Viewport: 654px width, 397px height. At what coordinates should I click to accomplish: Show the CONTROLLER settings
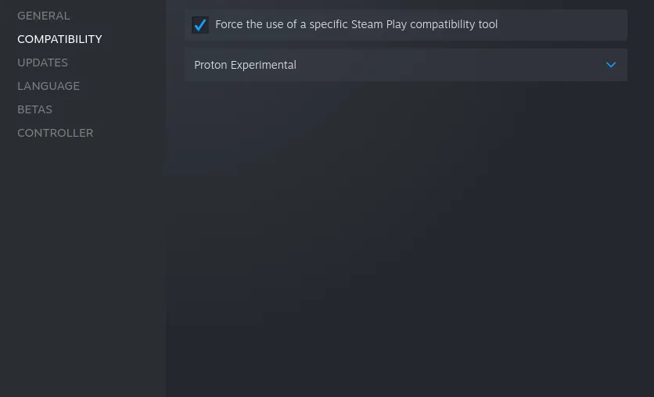(55, 133)
